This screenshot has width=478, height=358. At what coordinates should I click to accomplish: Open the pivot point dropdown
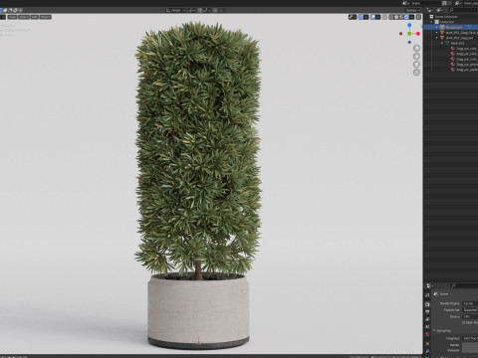point(192,10)
